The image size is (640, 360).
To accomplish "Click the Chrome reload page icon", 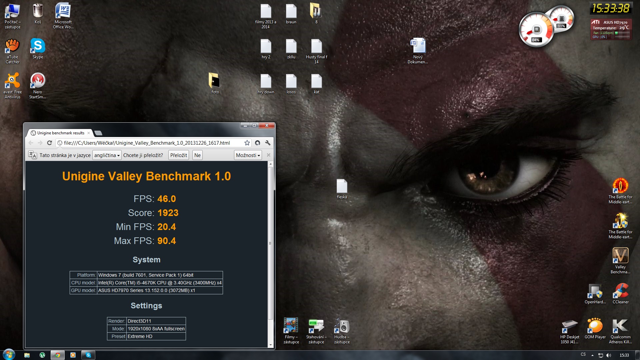I will click(x=49, y=143).
